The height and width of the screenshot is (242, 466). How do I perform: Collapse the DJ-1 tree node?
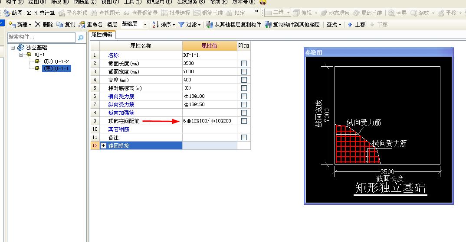pos(21,55)
